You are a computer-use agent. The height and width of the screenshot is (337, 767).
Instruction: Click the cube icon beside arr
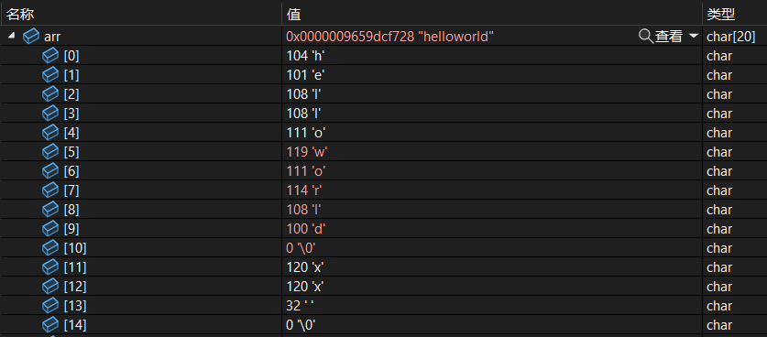coord(31,37)
